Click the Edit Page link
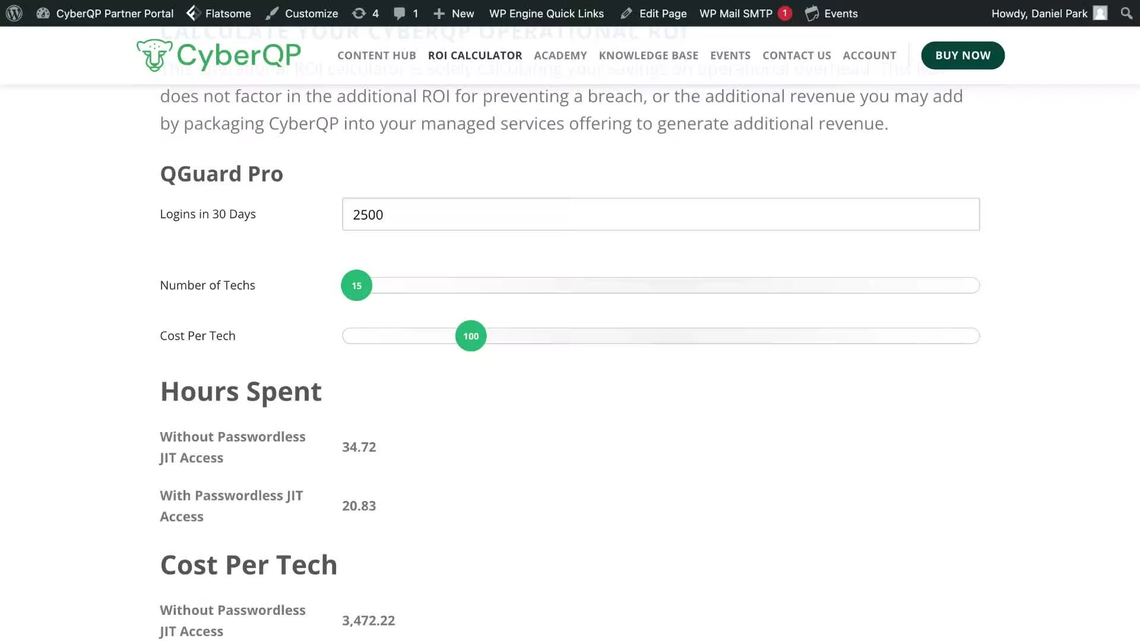 click(663, 13)
